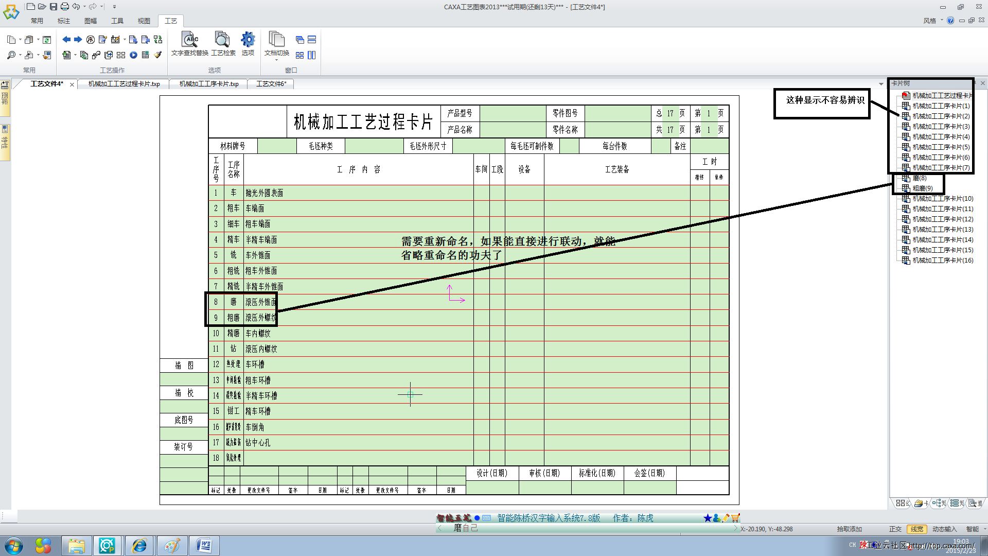Toggle 正交 orthogonal mode in status bar
The image size is (988, 556).
coord(895,529)
